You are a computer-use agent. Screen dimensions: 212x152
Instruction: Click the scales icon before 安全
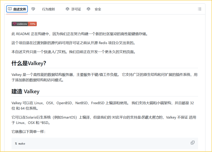pos(88,9)
